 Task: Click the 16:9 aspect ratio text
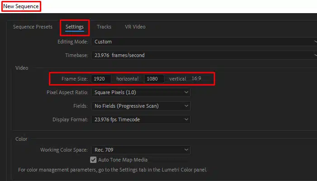tap(196, 78)
